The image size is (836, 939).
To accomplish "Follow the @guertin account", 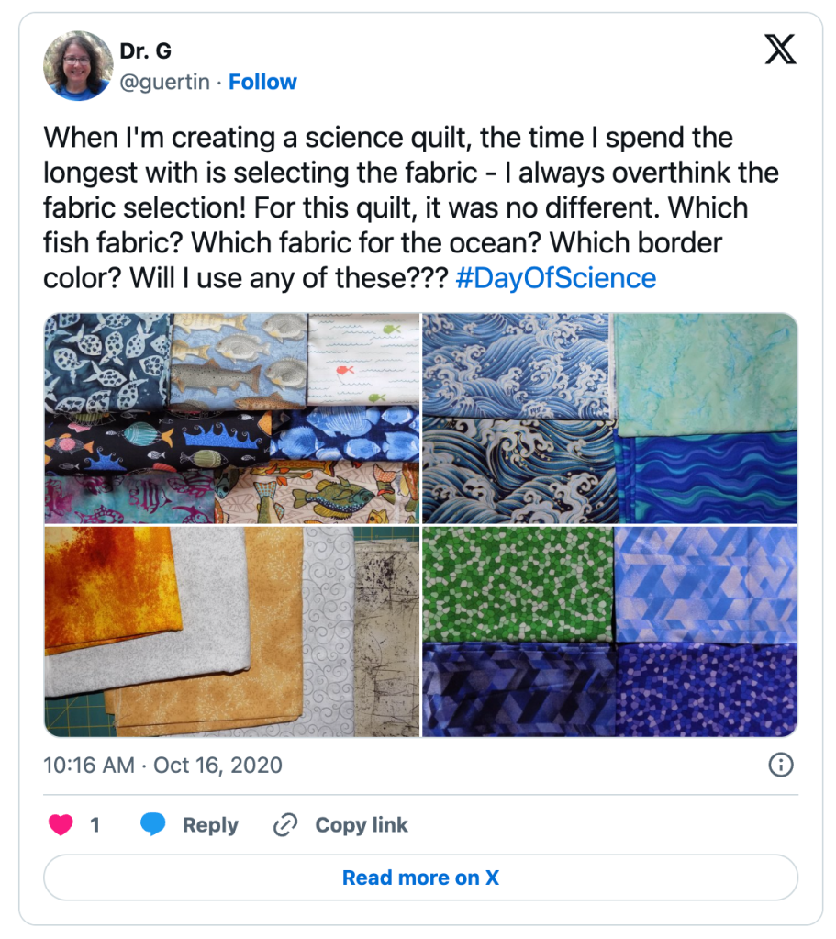I will (x=262, y=82).
